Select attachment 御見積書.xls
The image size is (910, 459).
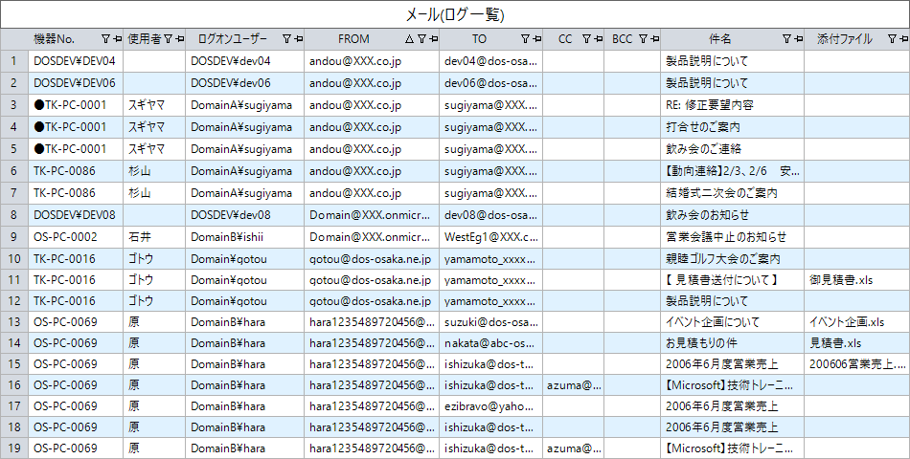856,280
